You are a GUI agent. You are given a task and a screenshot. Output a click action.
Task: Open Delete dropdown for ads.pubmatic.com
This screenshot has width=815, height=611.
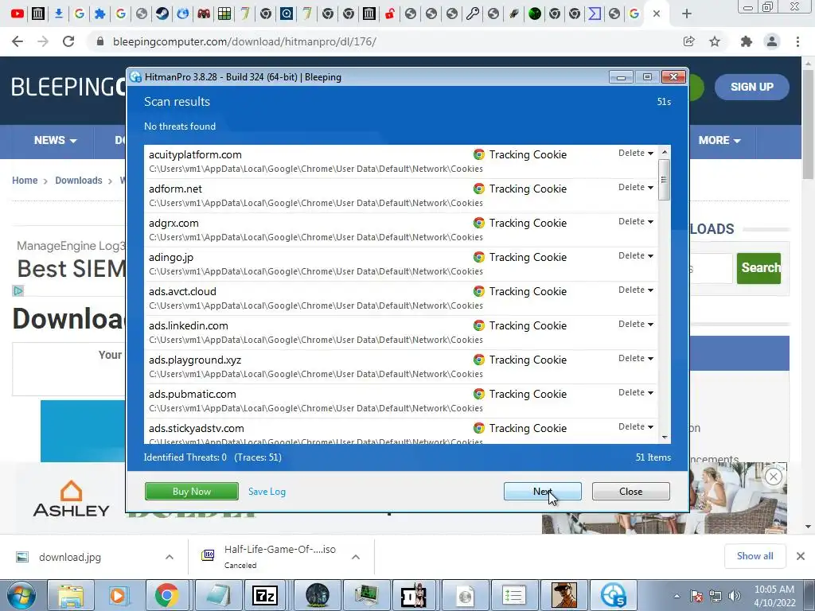click(x=636, y=393)
